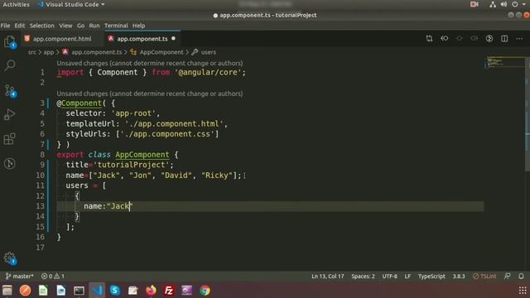Open the Extensions view

tap(9, 139)
